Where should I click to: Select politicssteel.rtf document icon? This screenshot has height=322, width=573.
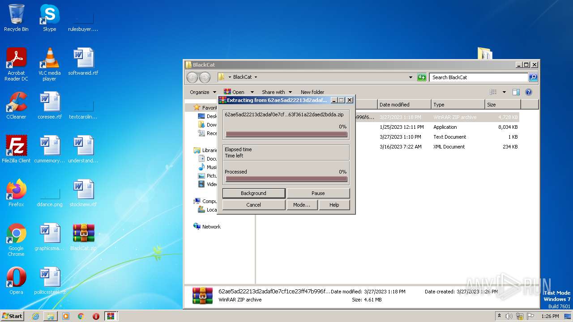tap(49, 281)
